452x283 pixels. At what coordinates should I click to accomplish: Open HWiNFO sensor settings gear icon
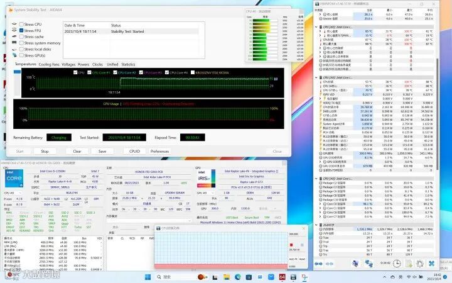pos(420,264)
